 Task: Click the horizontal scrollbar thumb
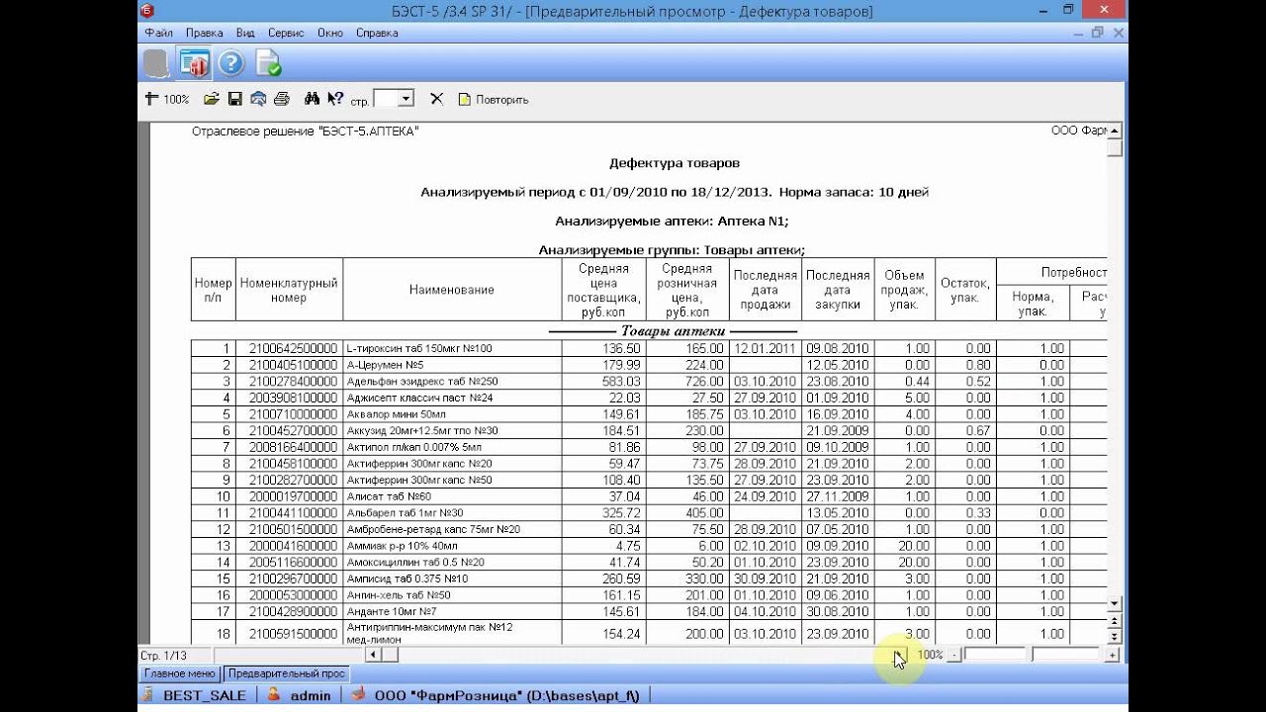(390, 655)
